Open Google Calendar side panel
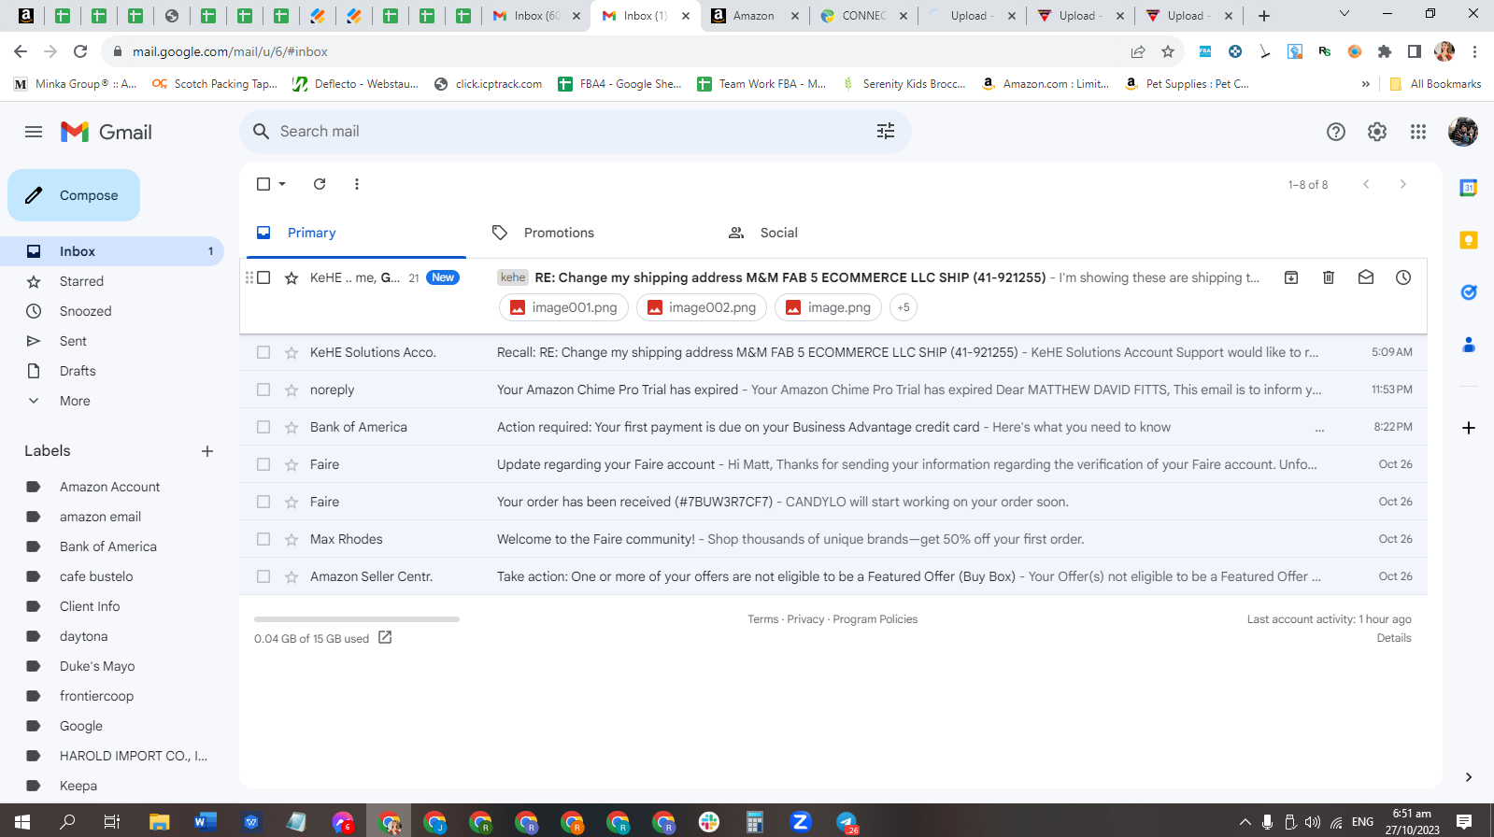Image resolution: width=1494 pixels, height=837 pixels. (1469, 188)
